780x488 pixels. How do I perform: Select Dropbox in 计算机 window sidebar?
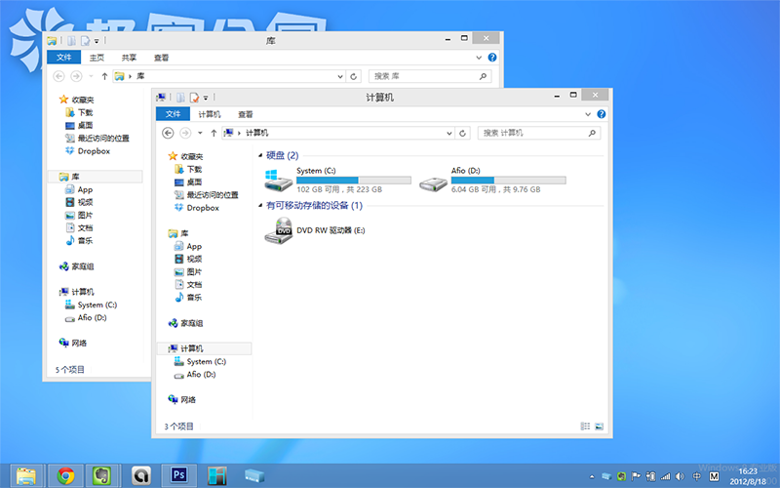tap(197, 208)
